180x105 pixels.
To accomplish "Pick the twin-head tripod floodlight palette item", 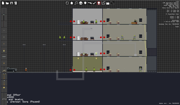I will tap(4, 76).
